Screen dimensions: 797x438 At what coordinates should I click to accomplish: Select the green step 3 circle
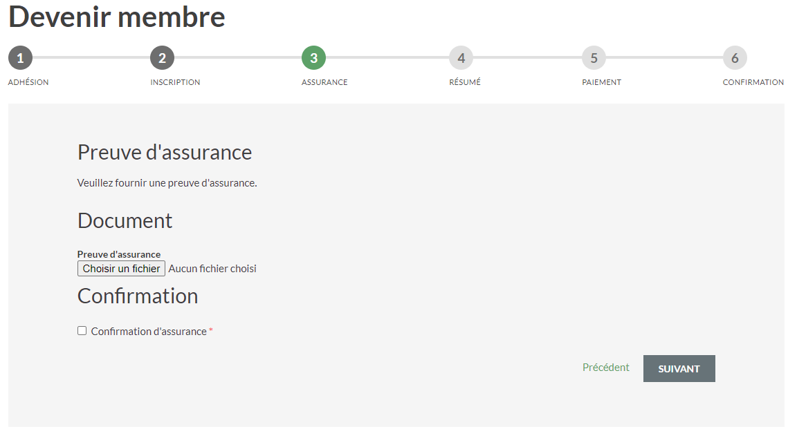(313, 58)
